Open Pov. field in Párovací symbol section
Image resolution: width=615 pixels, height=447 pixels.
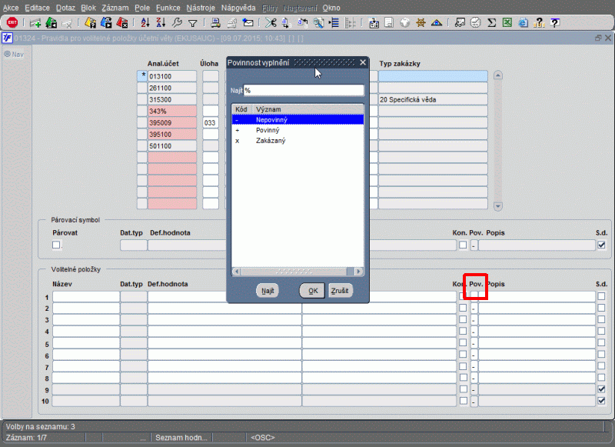[x=474, y=245]
